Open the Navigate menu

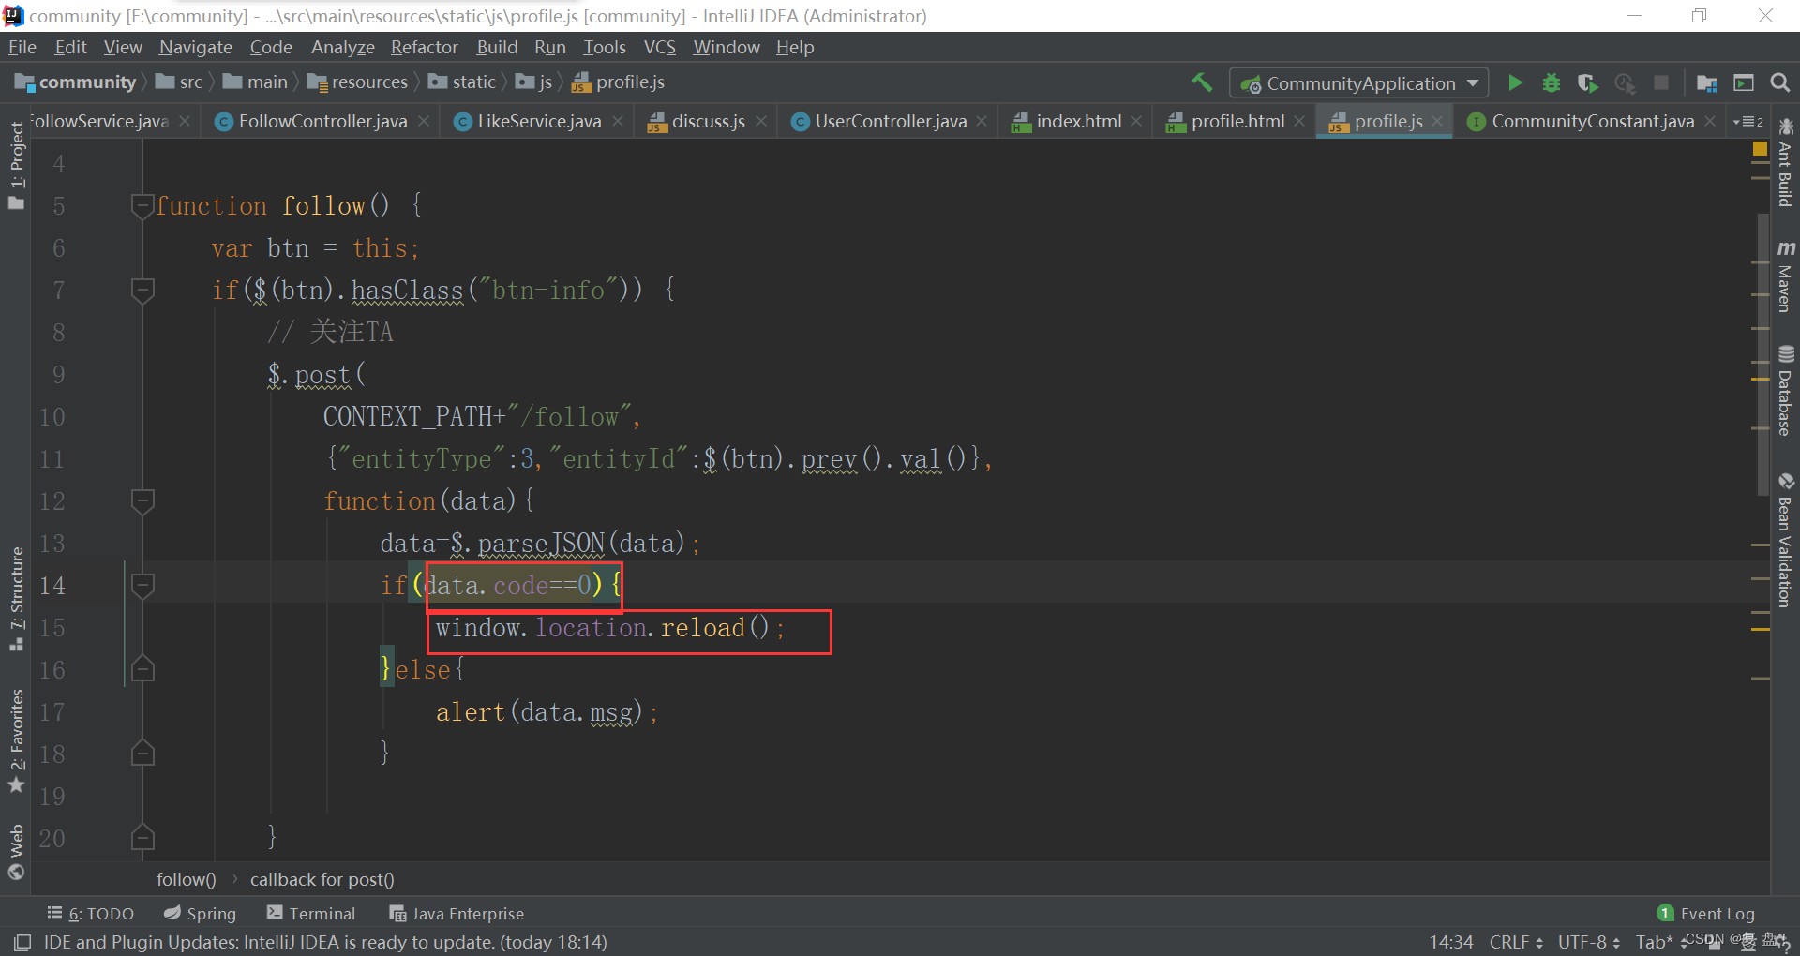point(196,47)
